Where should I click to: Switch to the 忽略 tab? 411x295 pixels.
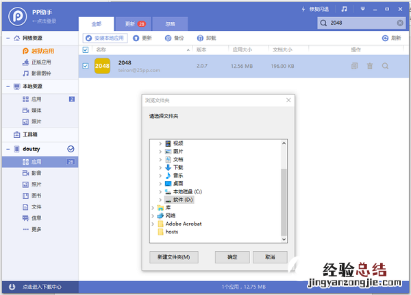(x=170, y=24)
